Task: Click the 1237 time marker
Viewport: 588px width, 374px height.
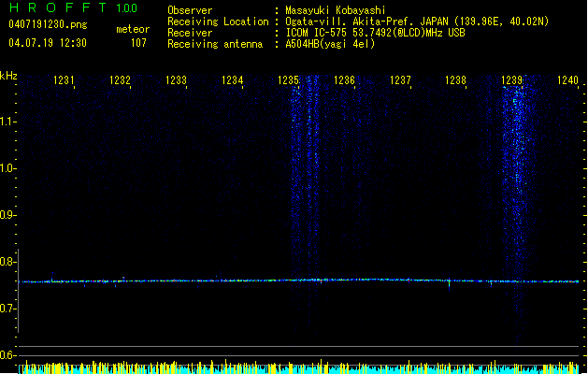Action: point(400,79)
